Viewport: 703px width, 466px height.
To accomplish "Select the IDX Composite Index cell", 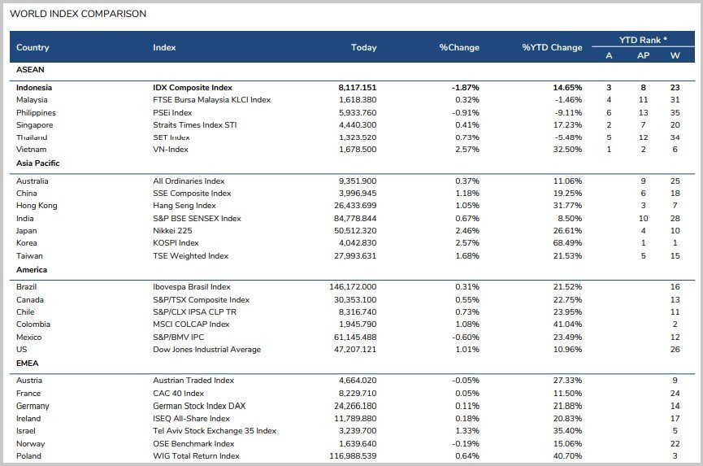I will (x=193, y=87).
